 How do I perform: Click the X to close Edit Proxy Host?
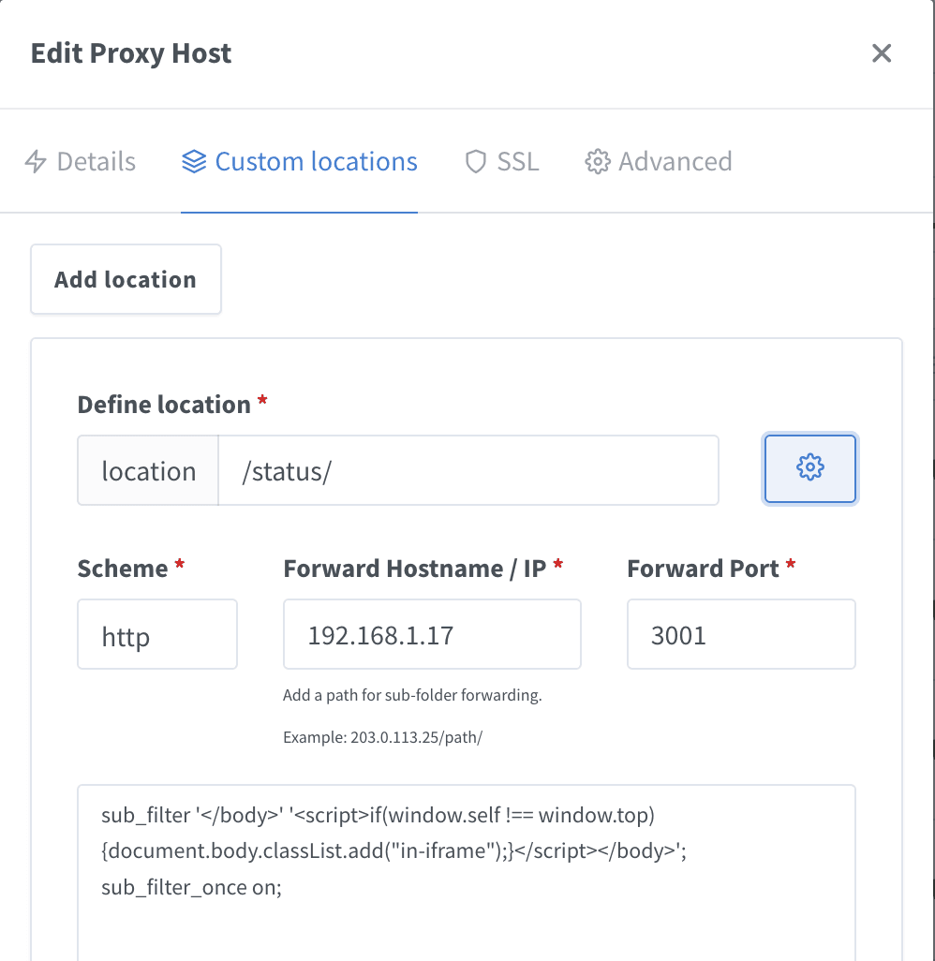(x=881, y=53)
